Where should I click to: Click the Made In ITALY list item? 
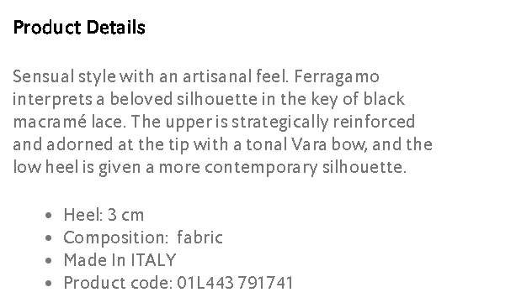tap(120, 260)
